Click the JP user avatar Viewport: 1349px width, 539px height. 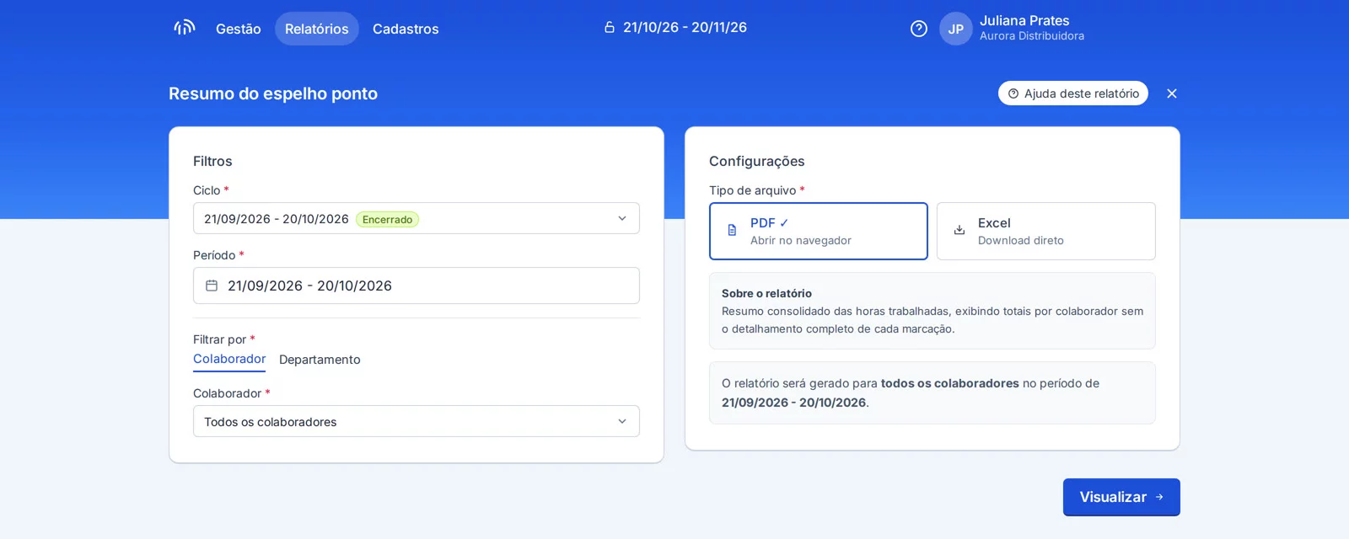(956, 29)
